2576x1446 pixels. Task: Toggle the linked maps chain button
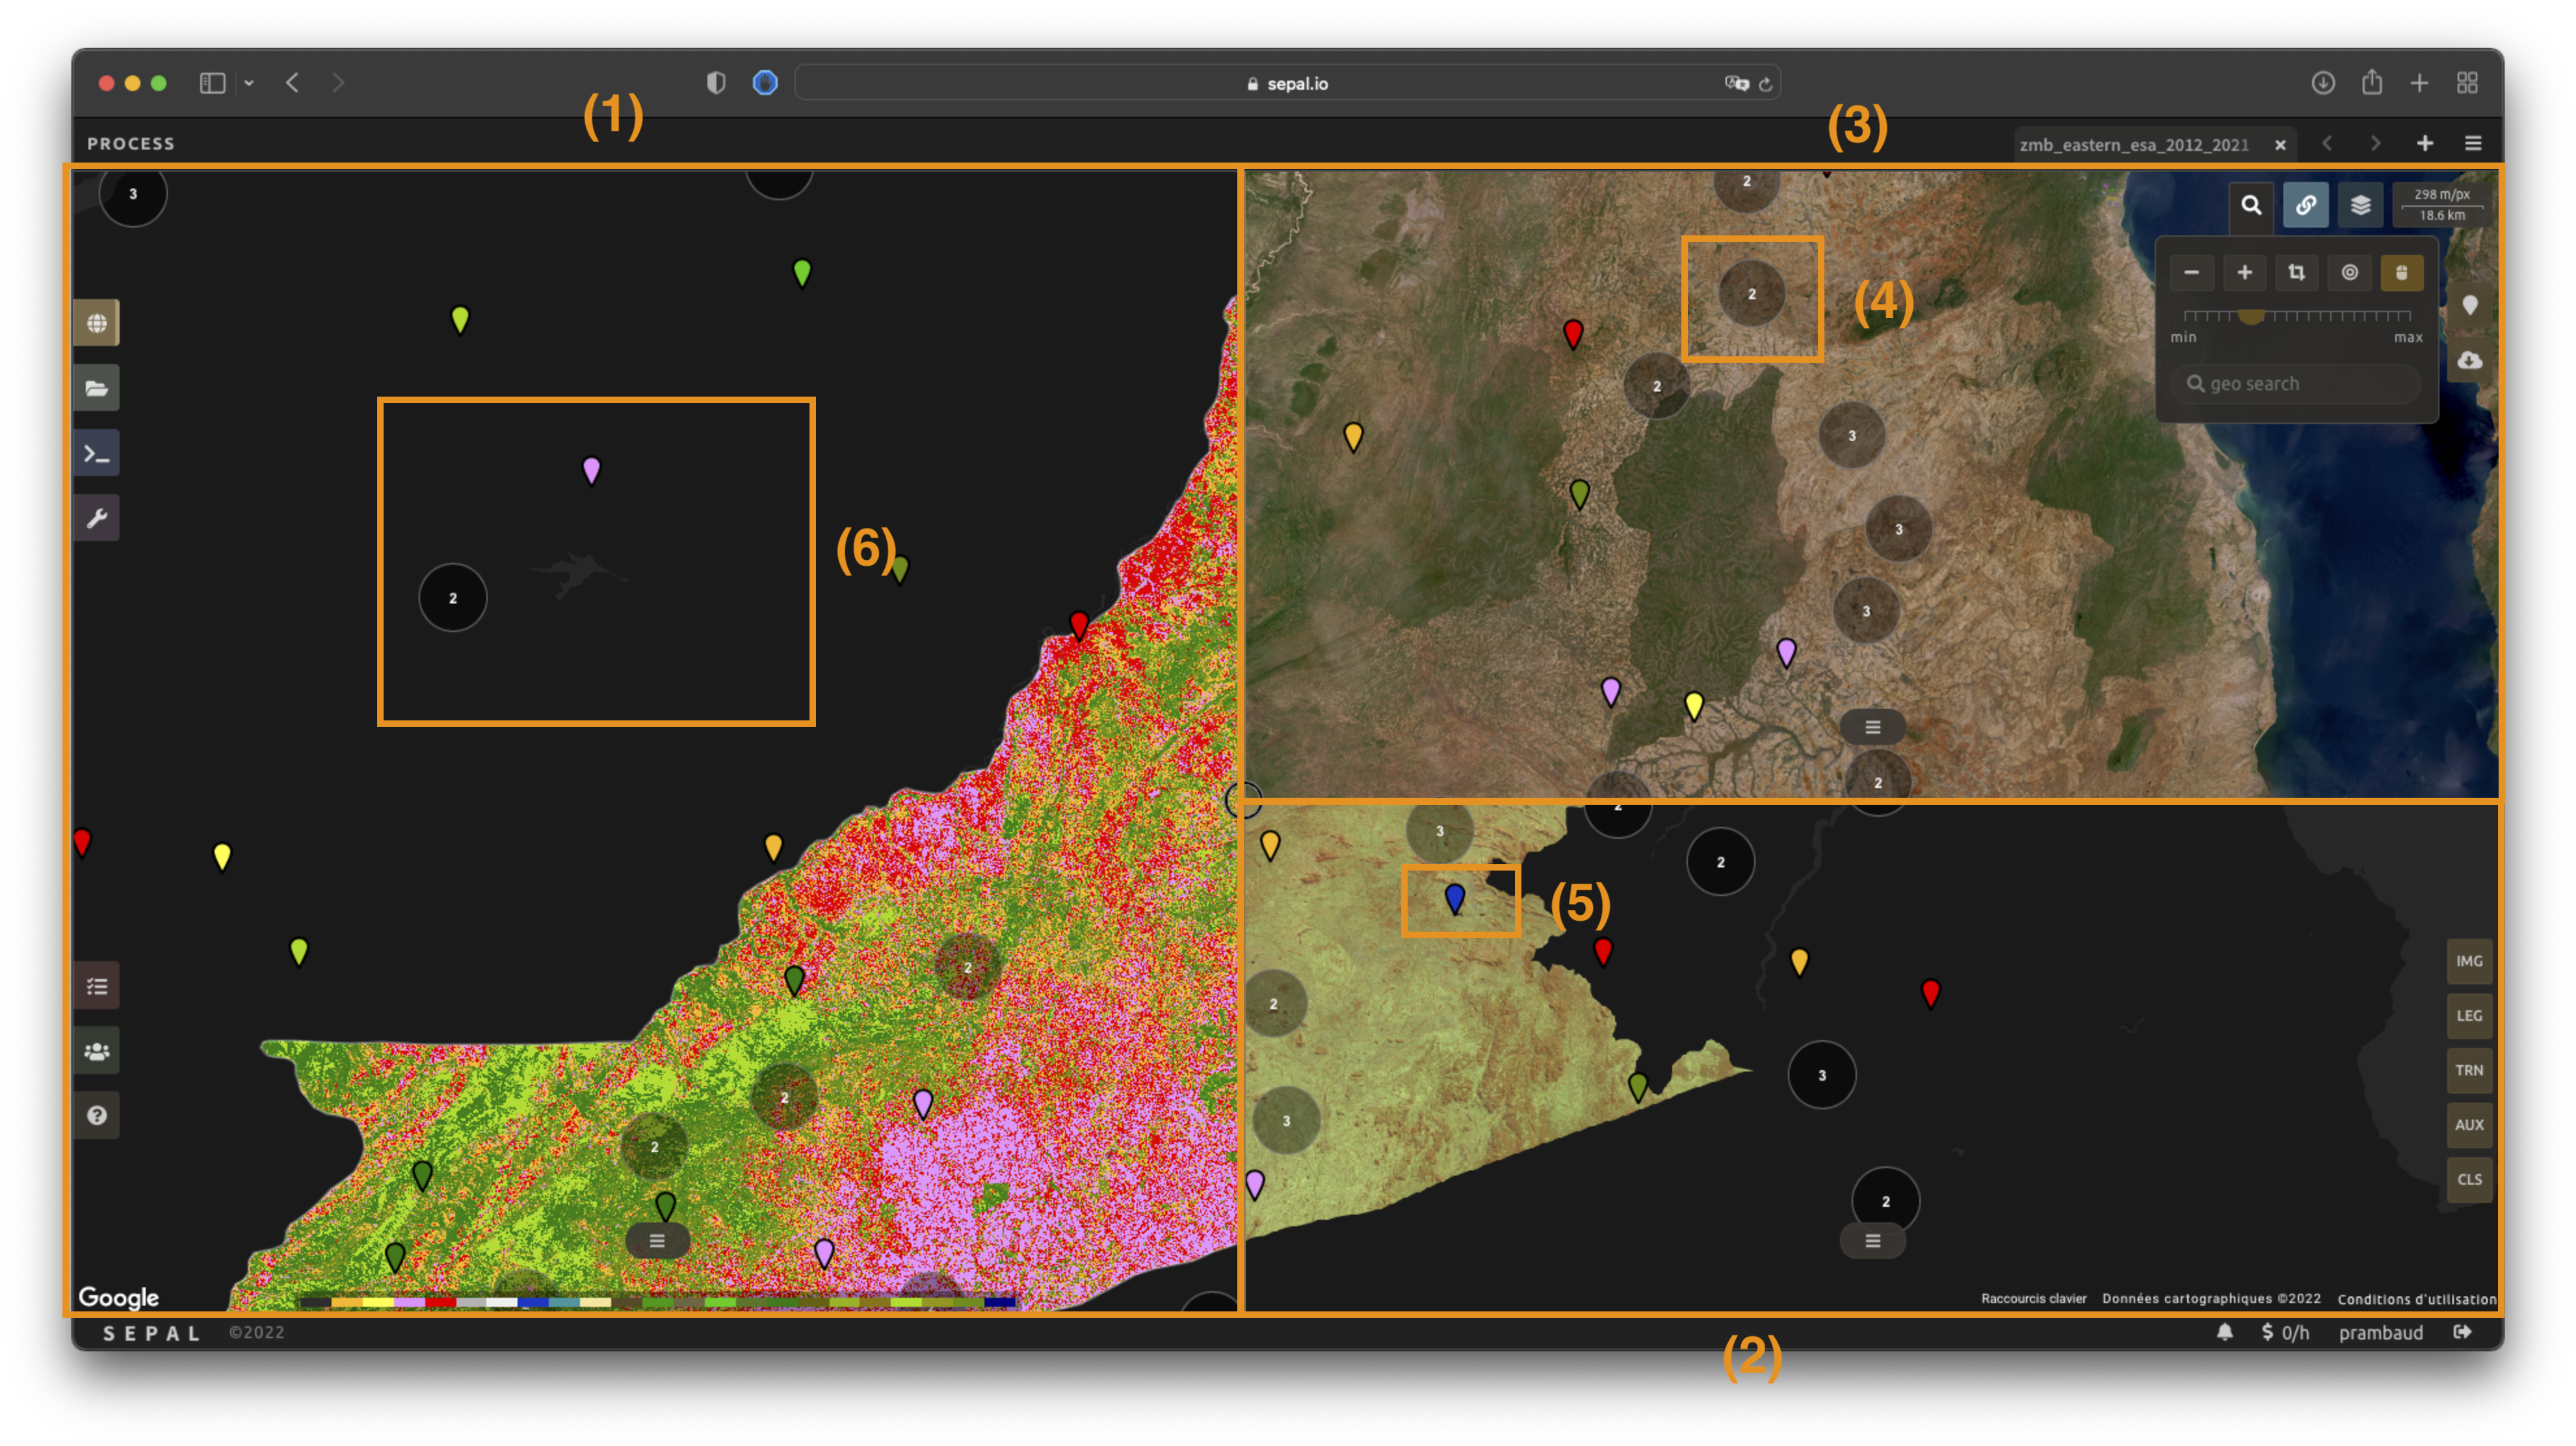click(2305, 205)
